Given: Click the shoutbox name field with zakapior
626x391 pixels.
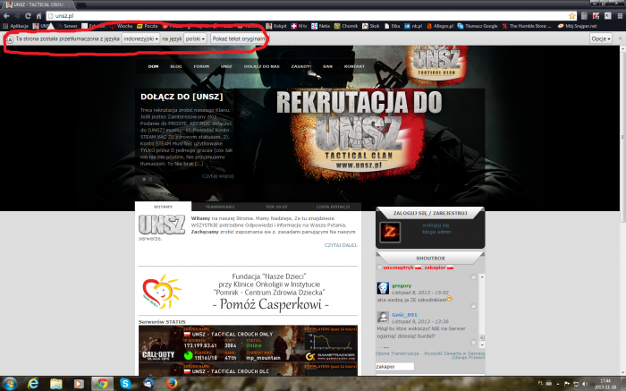Looking at the screenshot, I should click(395, 366).
